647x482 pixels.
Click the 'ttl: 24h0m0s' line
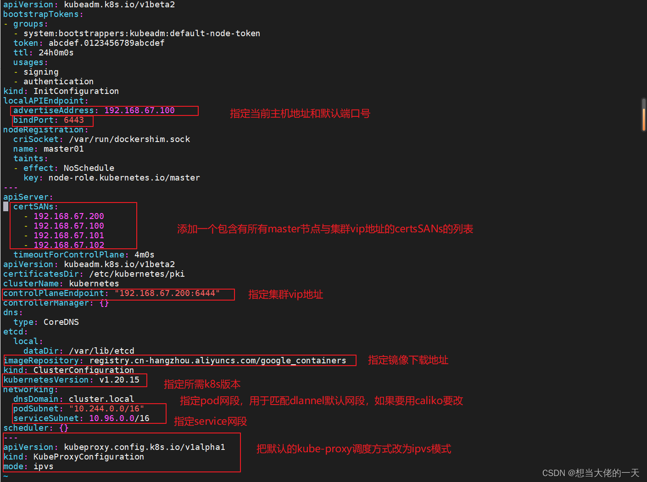(x=43, y=53)
